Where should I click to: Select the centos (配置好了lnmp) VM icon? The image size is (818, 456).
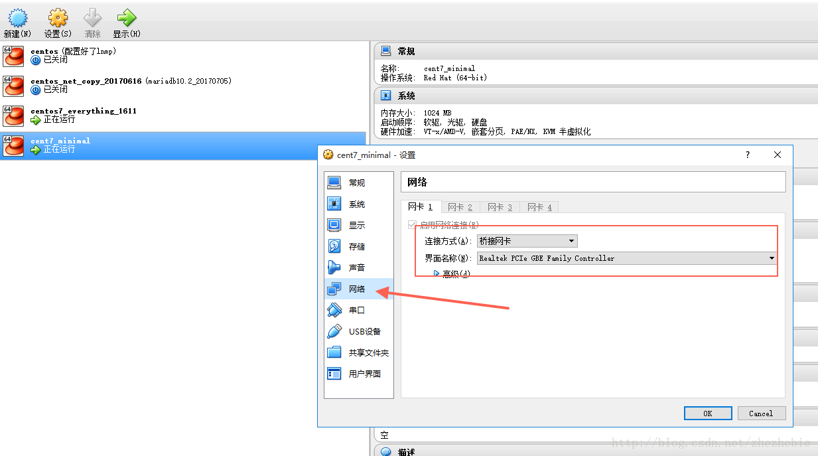click(x=13, y=56)
